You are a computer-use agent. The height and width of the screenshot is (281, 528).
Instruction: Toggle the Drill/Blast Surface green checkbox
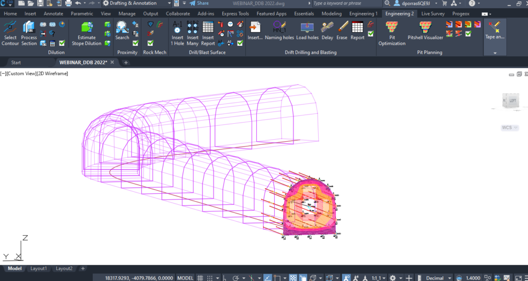coord(240,43)
